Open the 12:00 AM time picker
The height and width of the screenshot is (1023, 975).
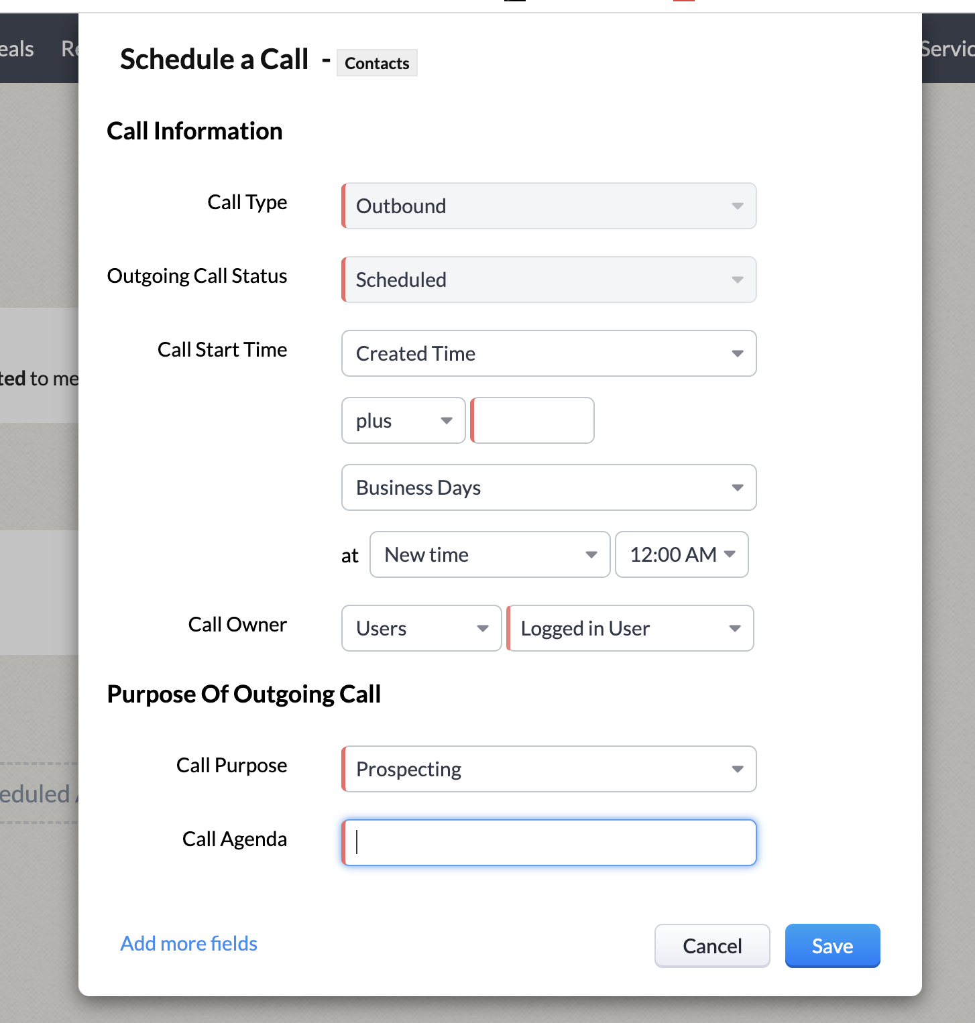681,554
